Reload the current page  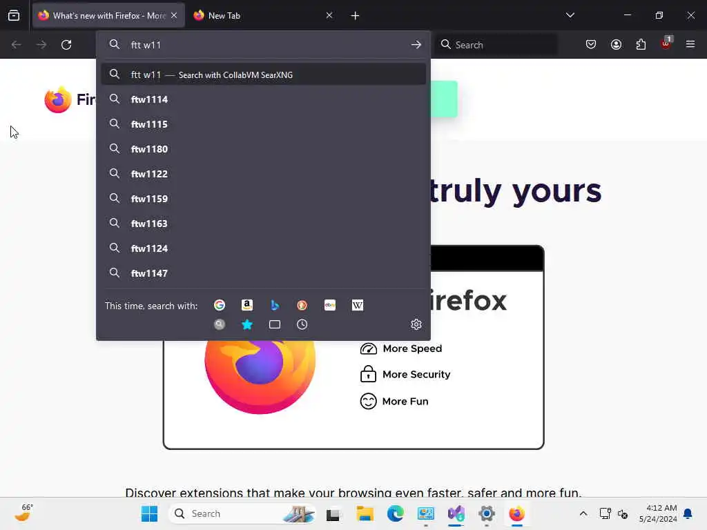click(66, 45)
